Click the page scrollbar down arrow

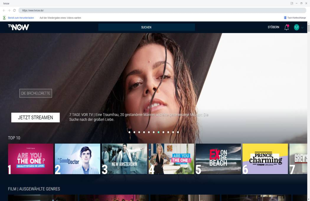pos(309,199)
